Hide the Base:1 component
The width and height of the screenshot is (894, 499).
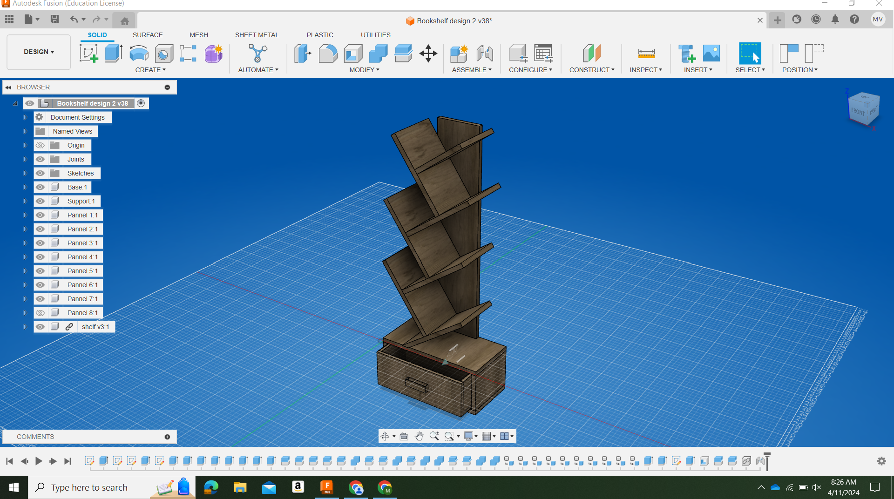(41, 187)
